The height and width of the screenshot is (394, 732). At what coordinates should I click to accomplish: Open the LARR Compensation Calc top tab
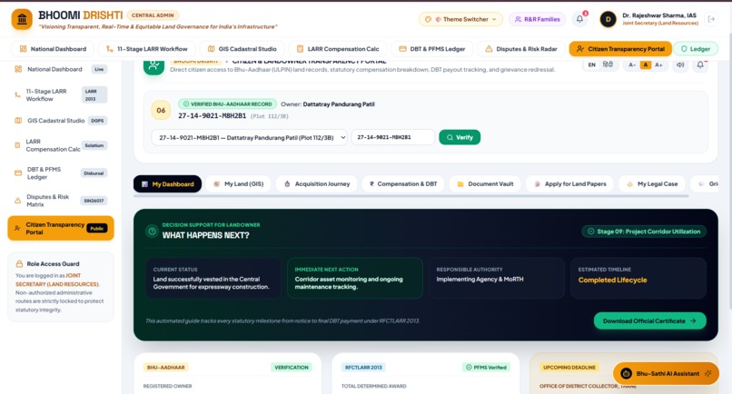tap(337, 48)
